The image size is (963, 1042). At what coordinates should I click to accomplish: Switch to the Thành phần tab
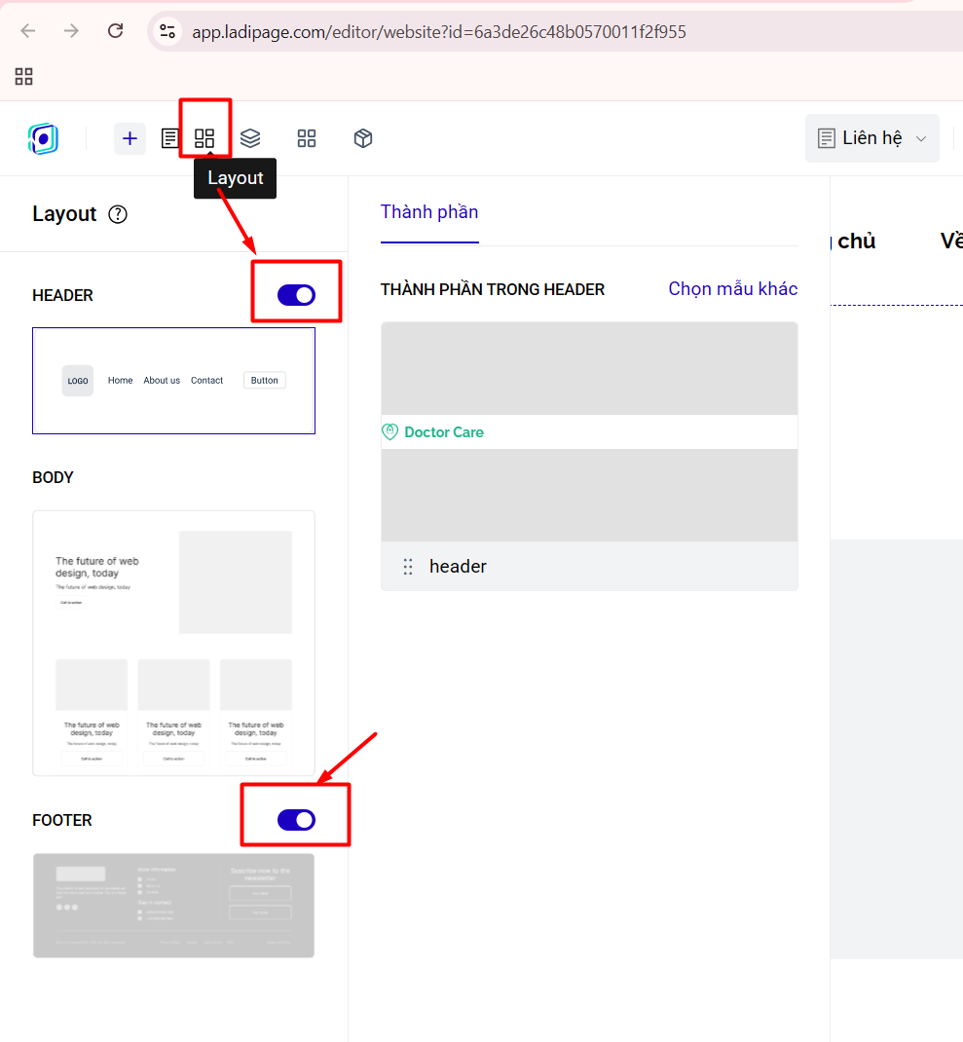[x=429, y=212]
